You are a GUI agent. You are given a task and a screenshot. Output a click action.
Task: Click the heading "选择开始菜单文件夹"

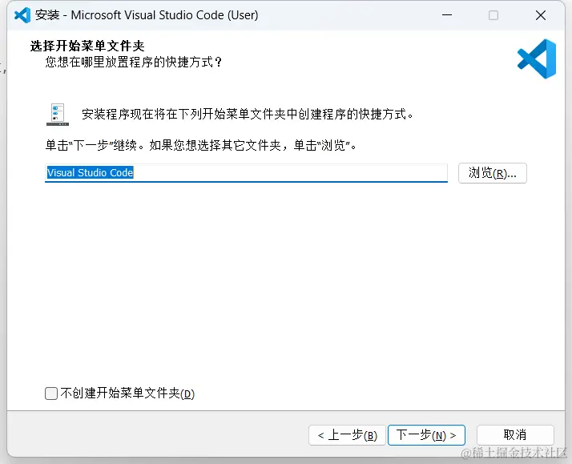(x=87, y=46)
